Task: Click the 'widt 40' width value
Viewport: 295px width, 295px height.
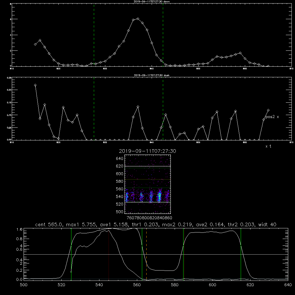Action: tap(267, 224)
